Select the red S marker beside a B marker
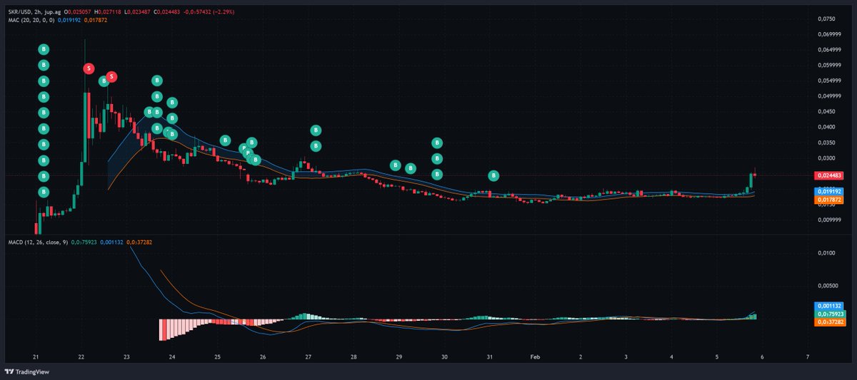Viewport: 857px width, 380px height. (112, 77)
